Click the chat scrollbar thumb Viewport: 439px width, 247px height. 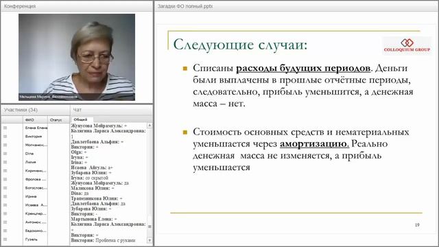150,226
